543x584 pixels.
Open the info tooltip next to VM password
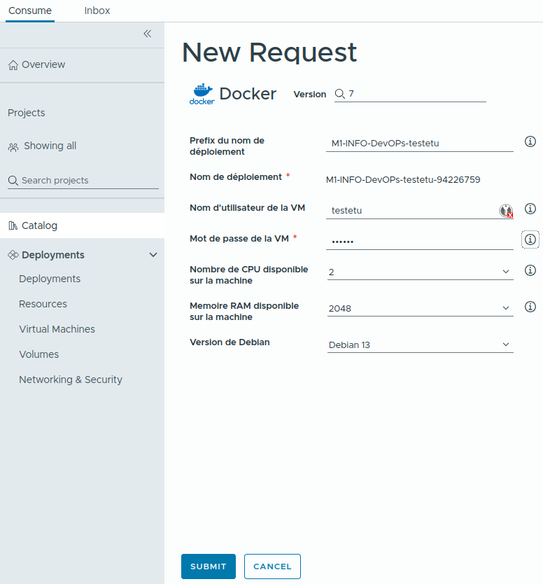point(530,239)
